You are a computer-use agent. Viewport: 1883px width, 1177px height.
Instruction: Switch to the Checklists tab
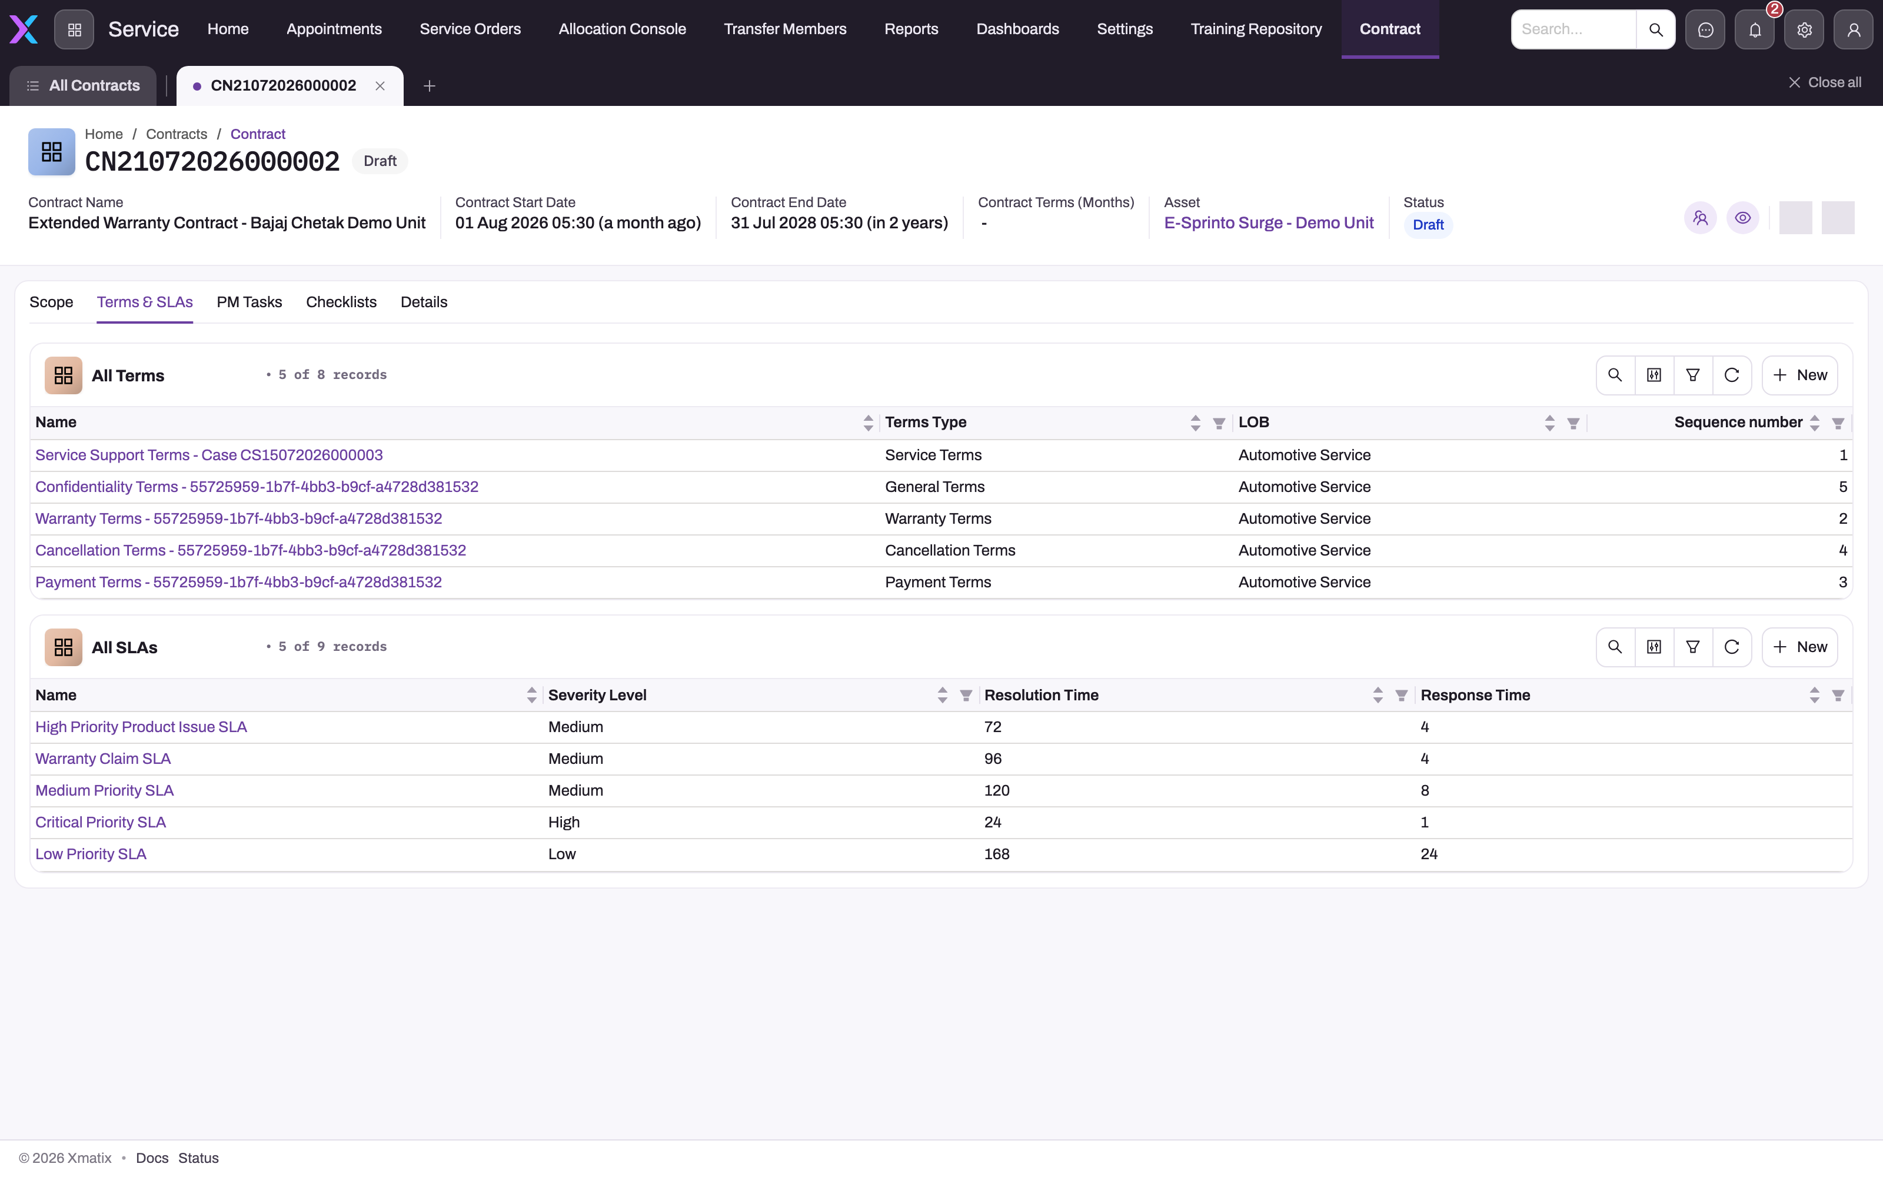coord(341,302)
